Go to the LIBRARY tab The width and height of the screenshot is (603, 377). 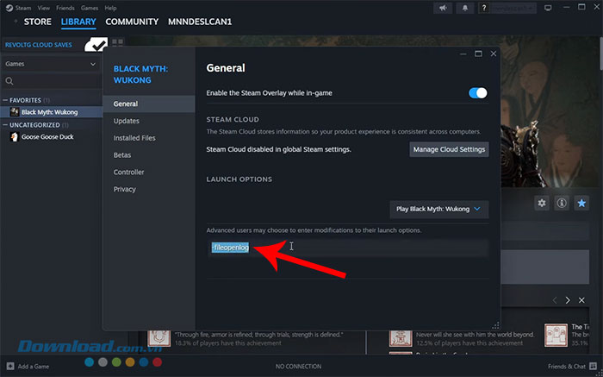click(x=78, y=22)
